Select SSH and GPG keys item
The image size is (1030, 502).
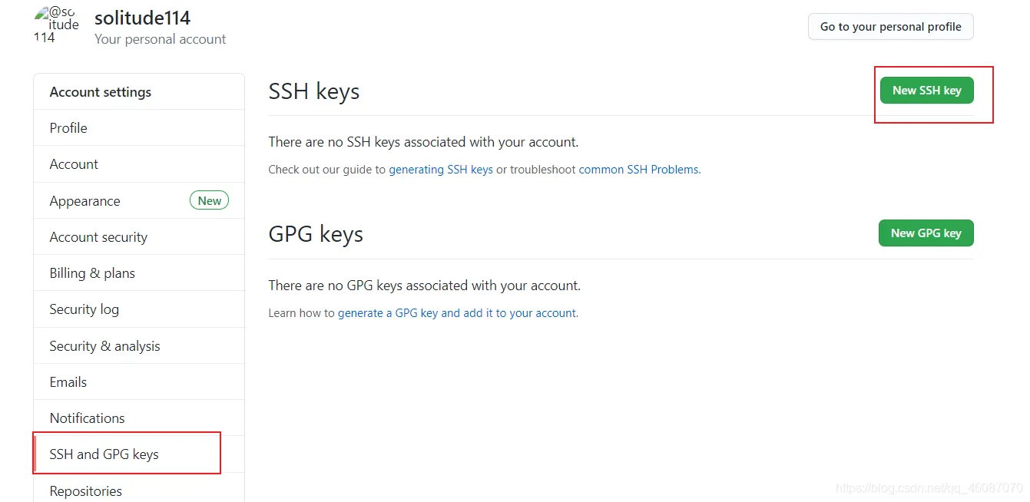tap(104, 454)
